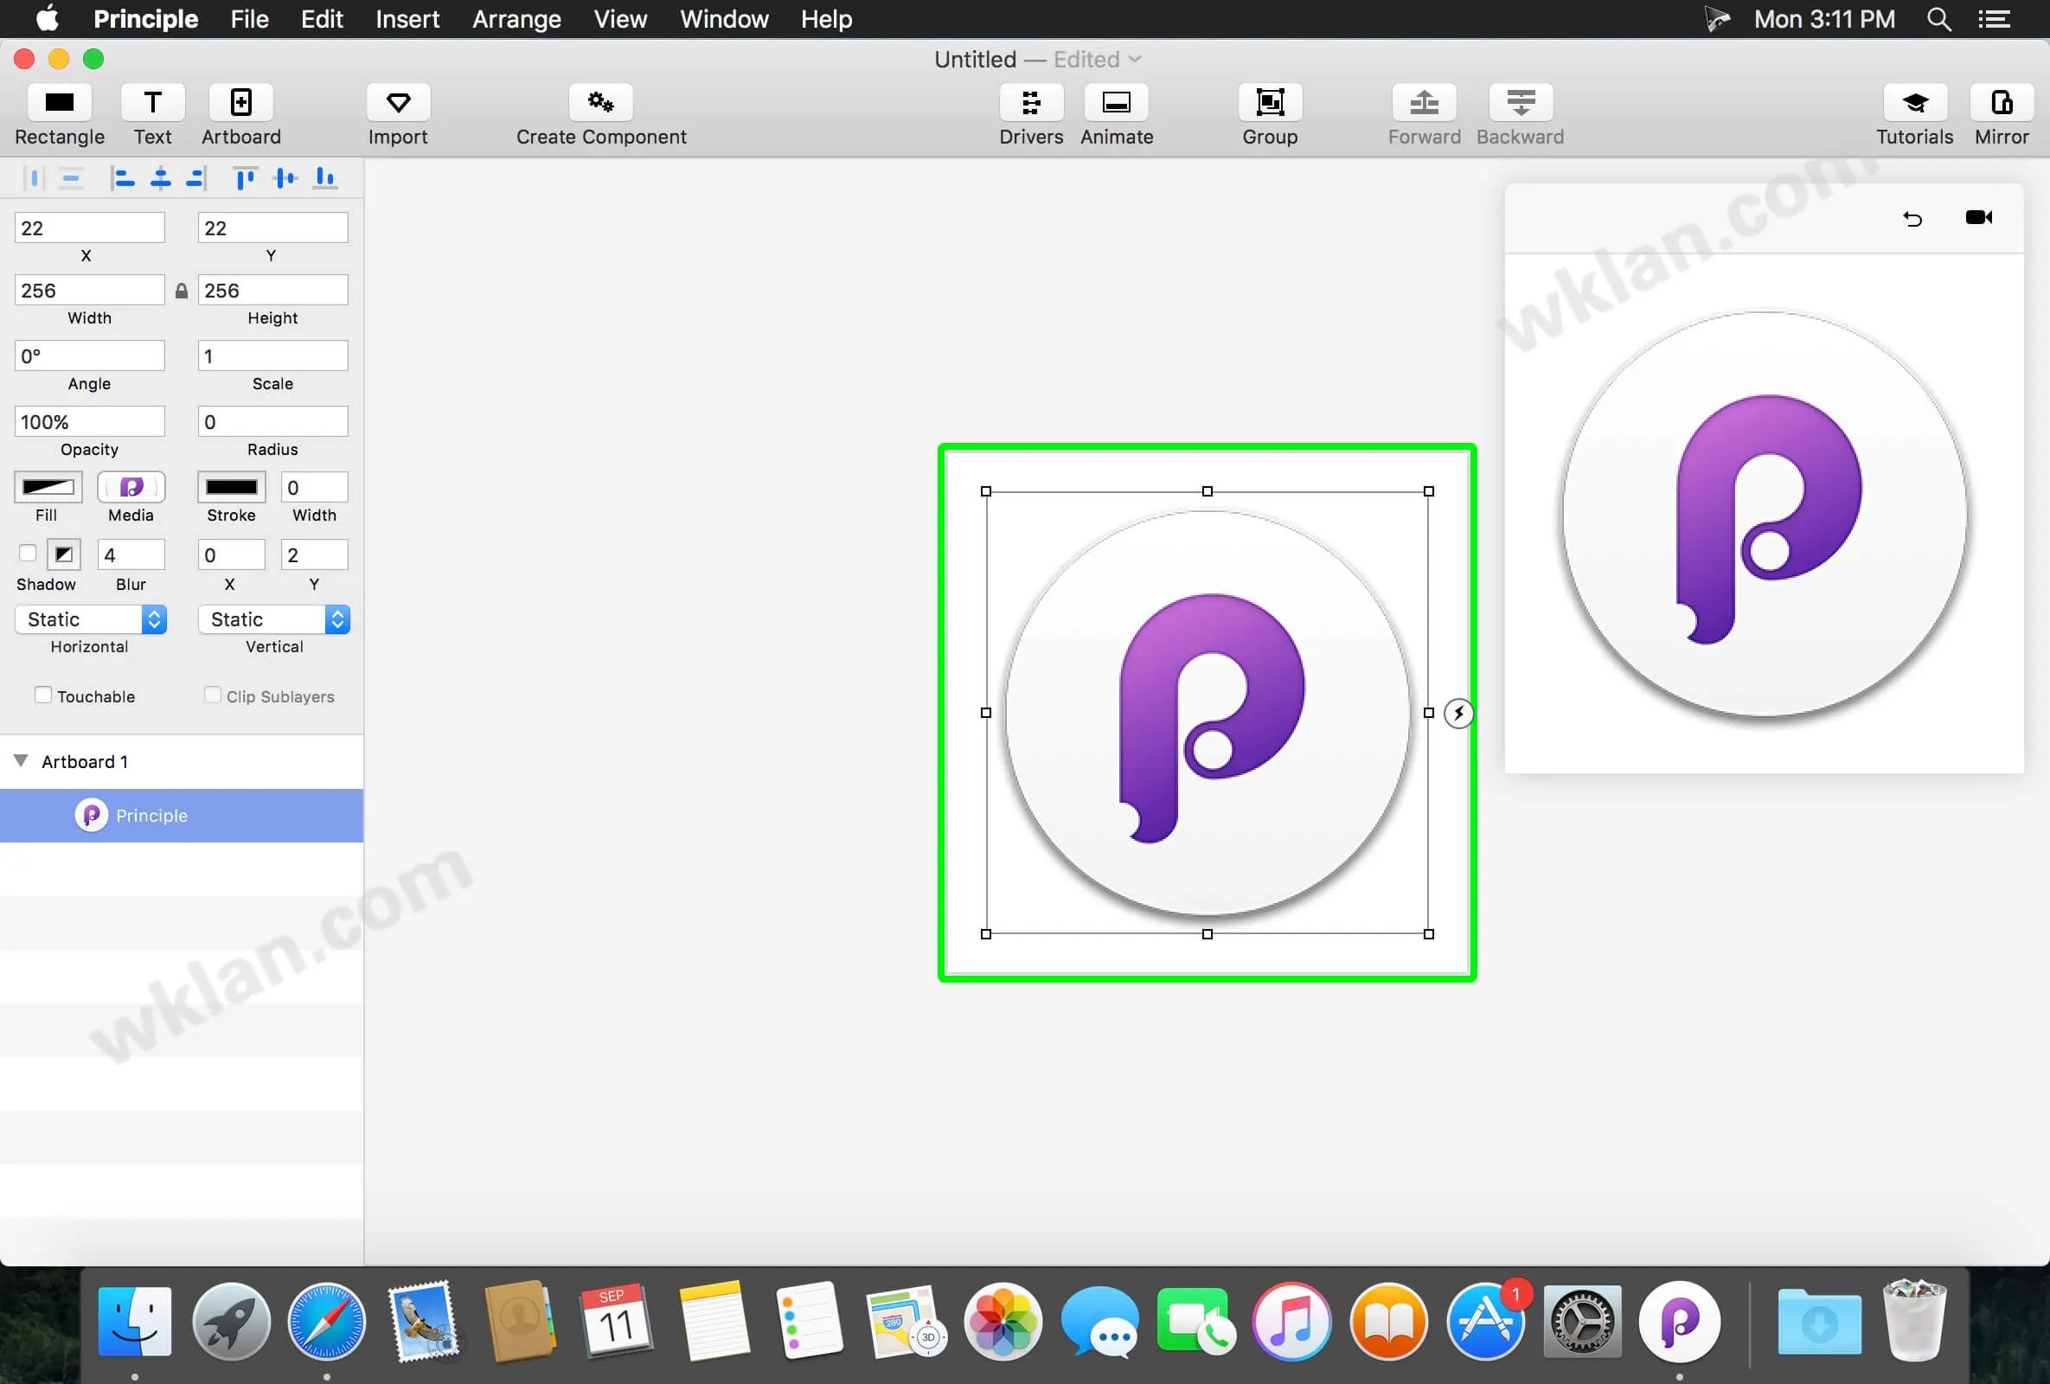Viewport: 2050px width, 1384px height.
Task: Open the Arrange menu
Action: tap(517, 18)
